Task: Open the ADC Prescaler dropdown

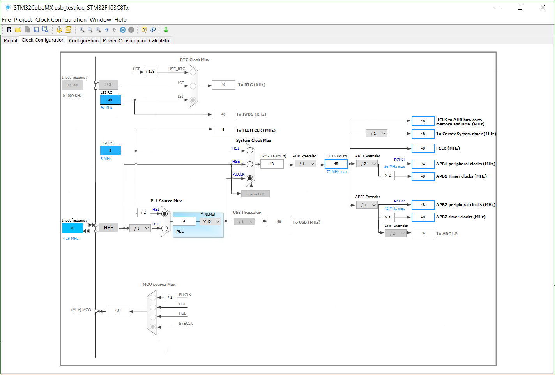Action: [396, 233]
